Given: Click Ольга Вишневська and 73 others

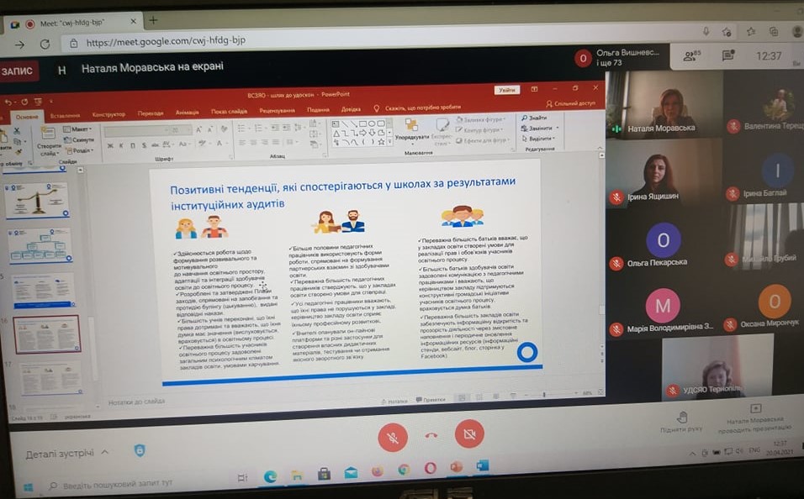Looking at the screenshot, I should coord(618,57).
